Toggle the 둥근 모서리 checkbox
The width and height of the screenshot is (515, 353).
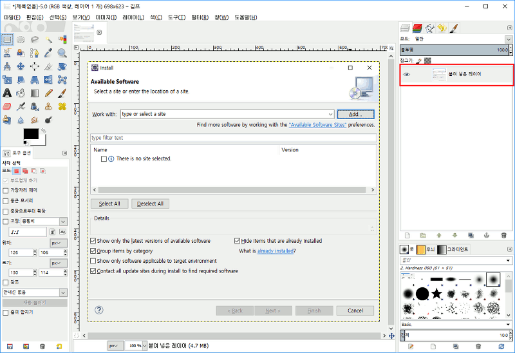pyautogui.click(x=6, y=200)
